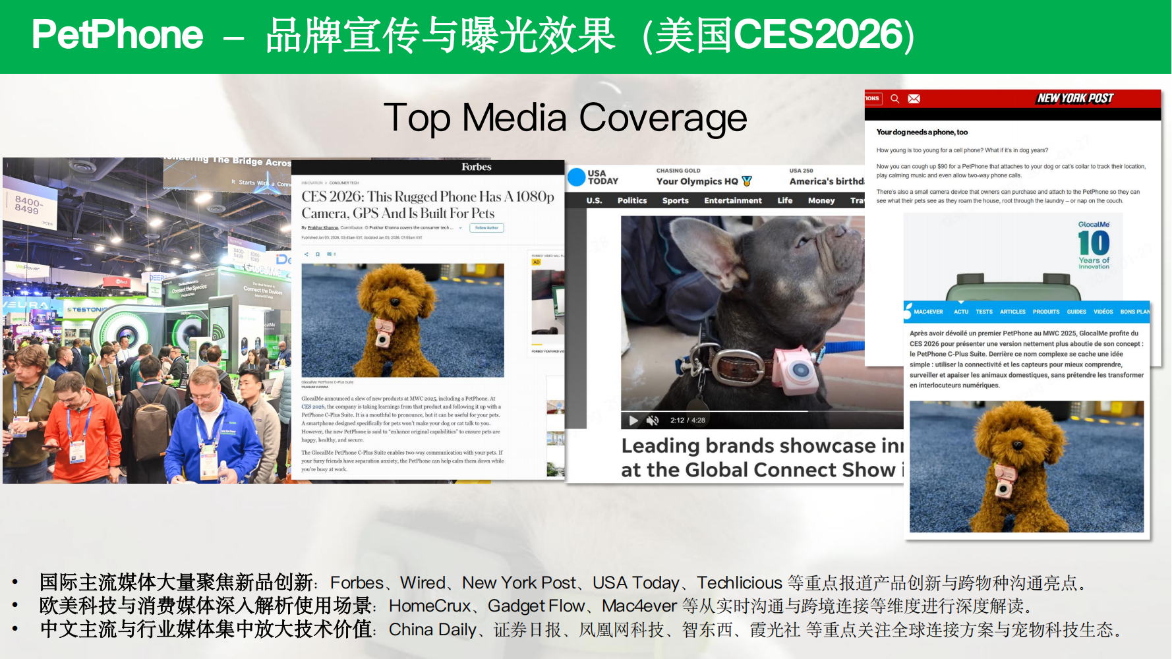The width and height of the screenshot is (1172, 659).
Task: Click the video progress bar in USA Today
Action: [762, 411]
